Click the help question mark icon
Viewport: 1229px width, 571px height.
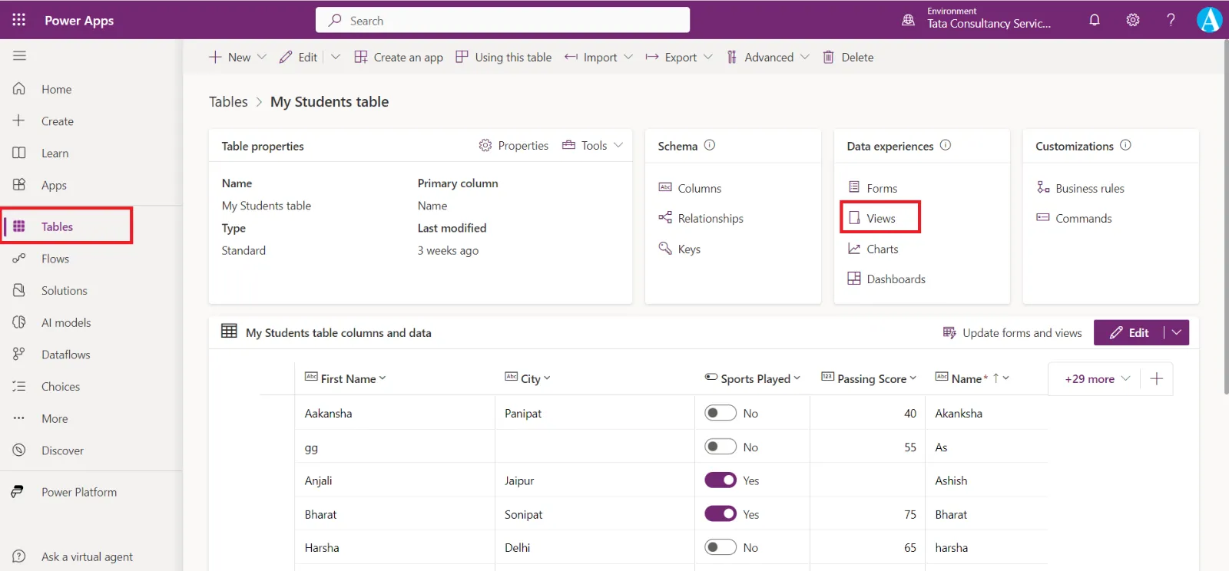(1171, 20)
